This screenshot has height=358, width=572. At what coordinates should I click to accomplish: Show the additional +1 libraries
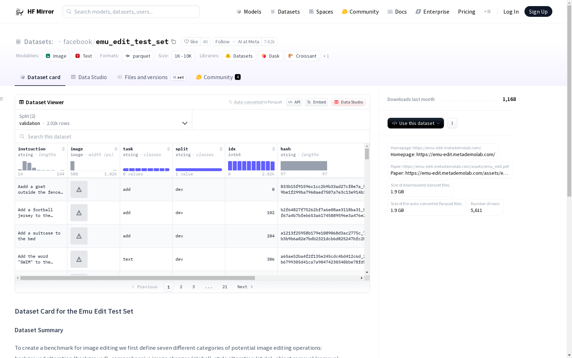click(326, 56)
